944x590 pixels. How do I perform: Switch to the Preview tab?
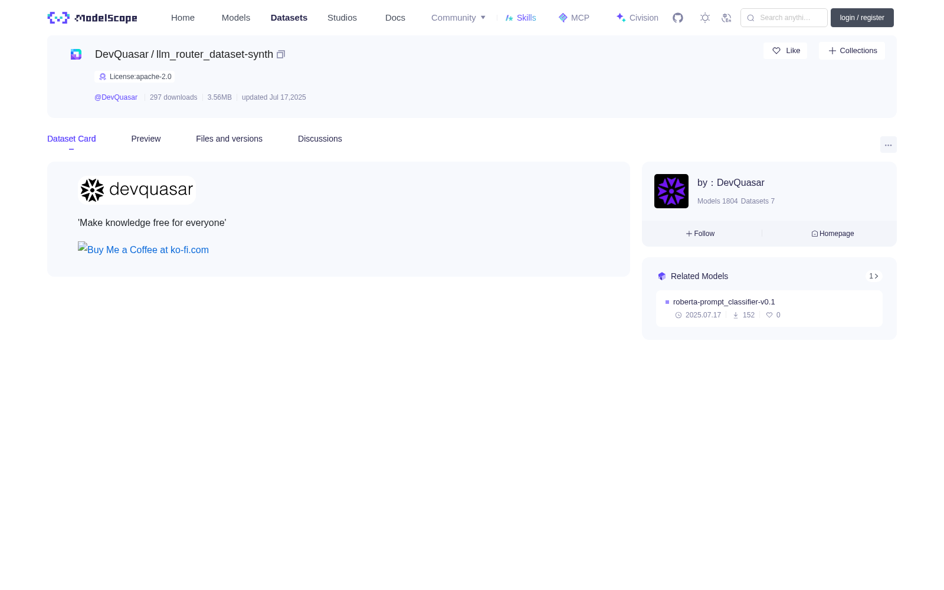(x=146, y=139)
